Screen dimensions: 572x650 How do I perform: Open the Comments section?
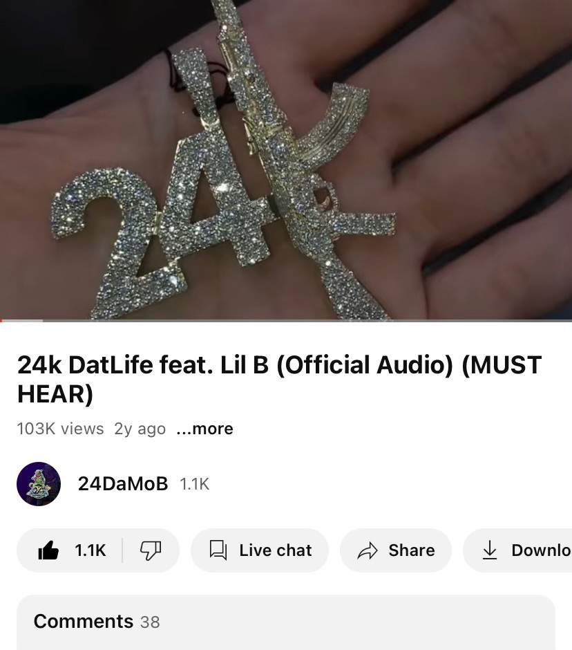pyautogui.click(x=286, y=622)
